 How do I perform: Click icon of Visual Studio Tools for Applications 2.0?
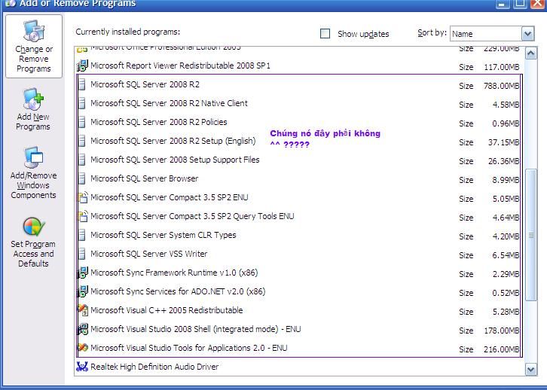[83, 348]
